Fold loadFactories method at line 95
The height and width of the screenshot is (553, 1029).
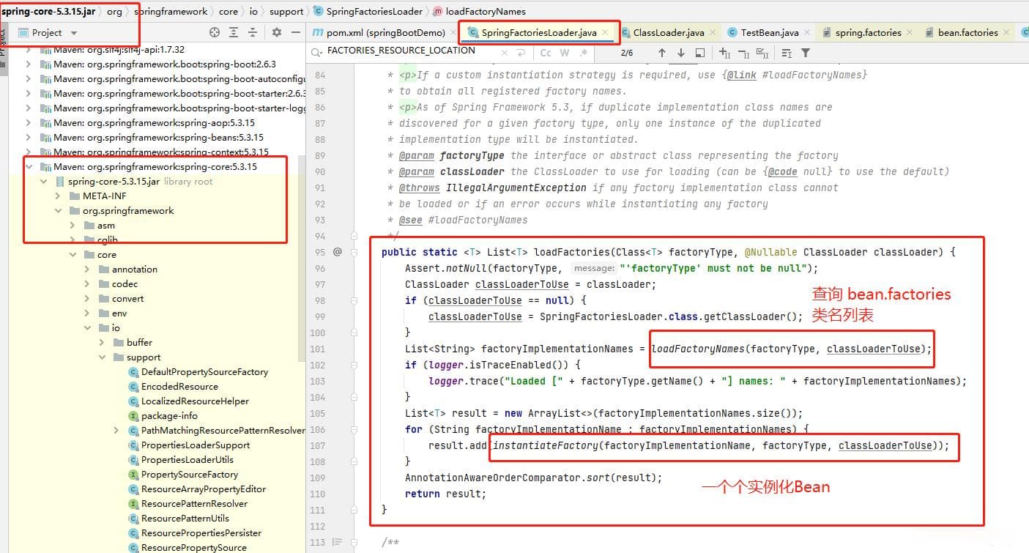(354, 252)
